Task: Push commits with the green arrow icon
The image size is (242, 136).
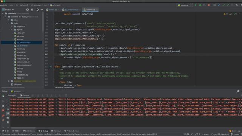Action: (228, 5)
